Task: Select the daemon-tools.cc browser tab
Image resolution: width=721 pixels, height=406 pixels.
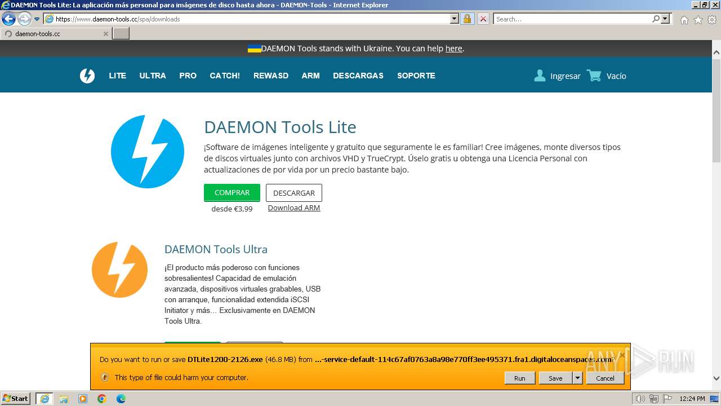Action: (x=55, y=33)
